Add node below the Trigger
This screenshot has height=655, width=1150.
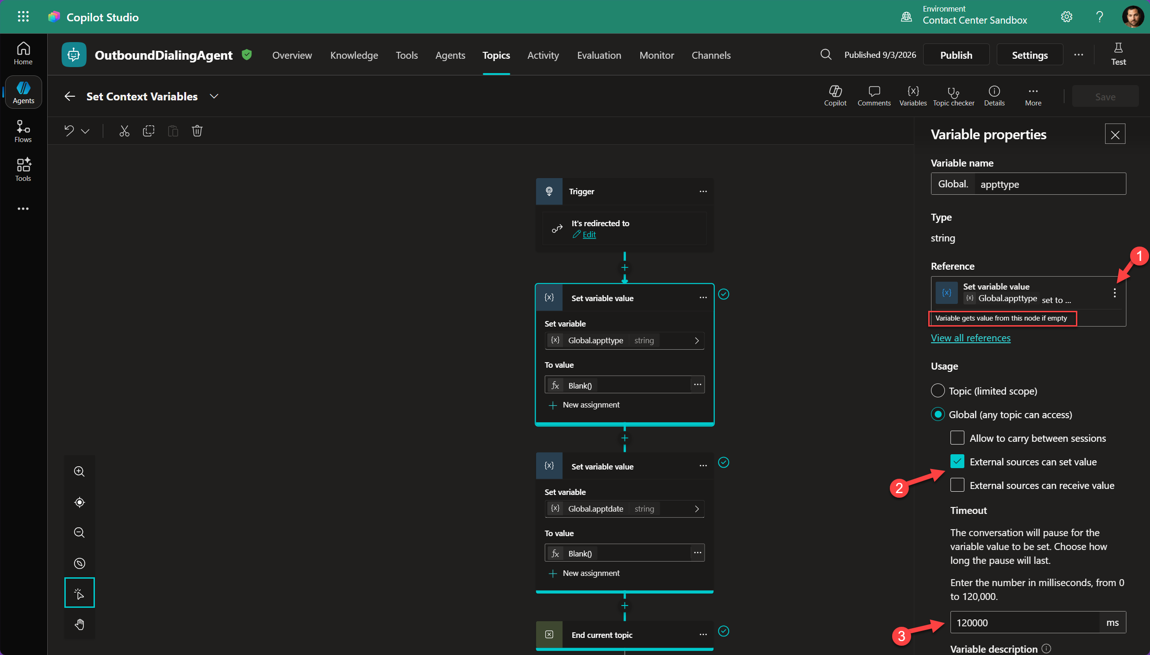click(x=625, y=268)
